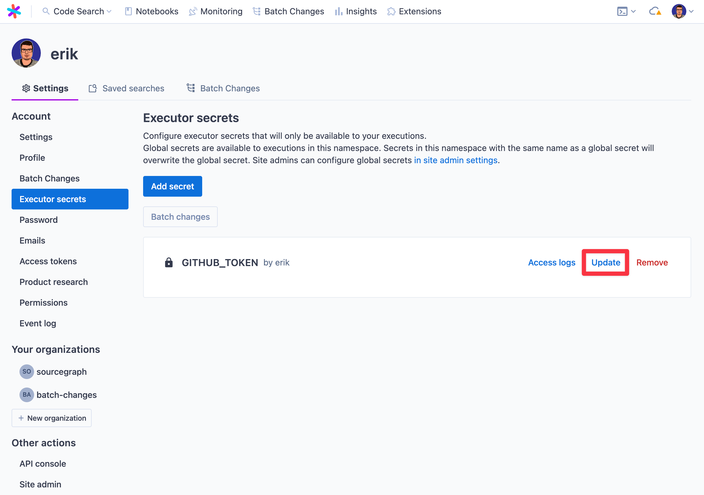Viewport: 704px width, 495px height.
Task: Open the CLI terminal icon in the header
Action: (622, 11)
